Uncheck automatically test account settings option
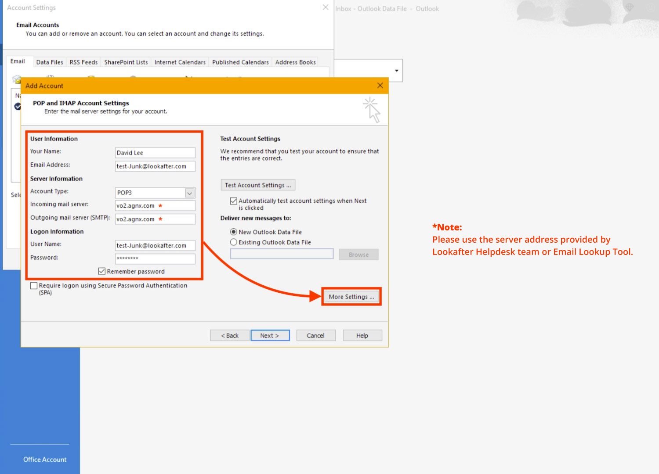Screen dimensions: 659x474 coord(234,201)
